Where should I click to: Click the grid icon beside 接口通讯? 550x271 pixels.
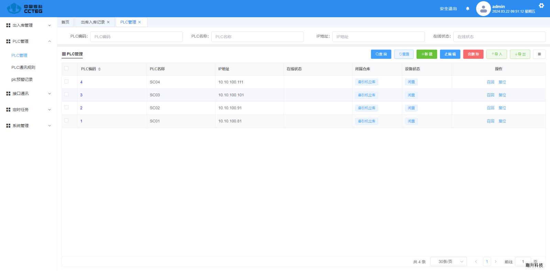(x=8, y=94)
